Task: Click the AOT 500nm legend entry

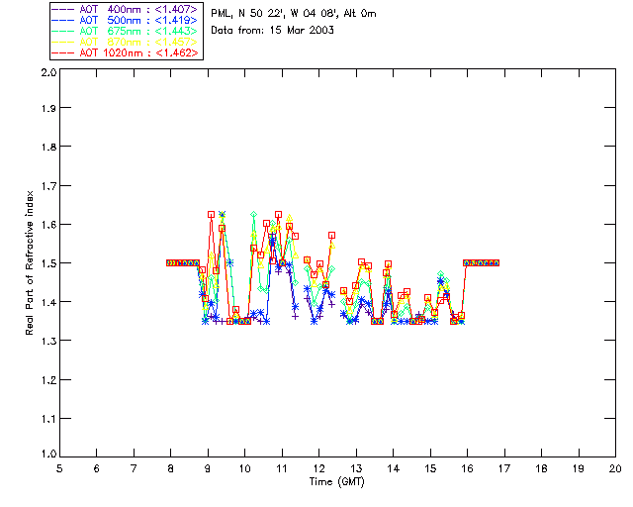Action: click(x=126, y=20)
